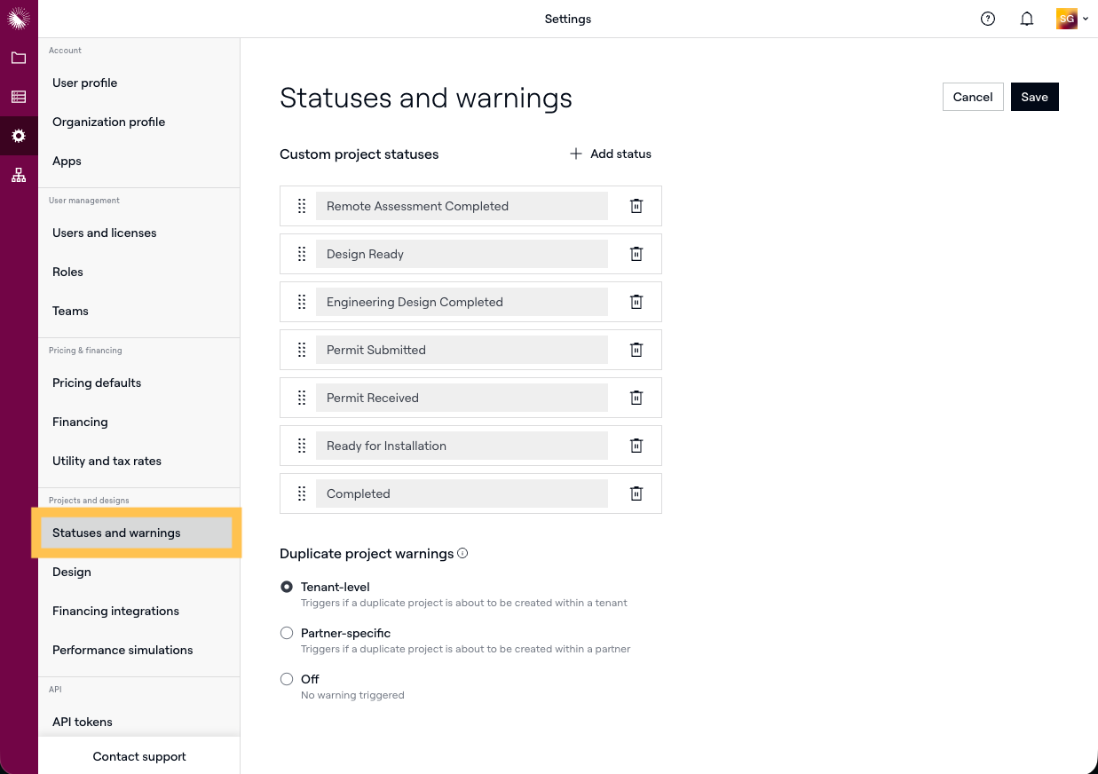Screen dimensions: 1098x774
Task: Click drag handle of Permit Received
Action: (302, 398)
